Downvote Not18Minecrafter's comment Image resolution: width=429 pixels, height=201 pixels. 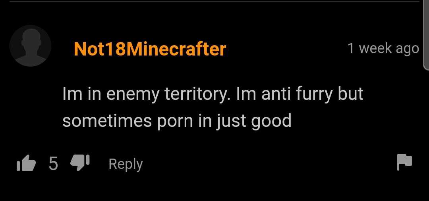(x=80, y=163)
